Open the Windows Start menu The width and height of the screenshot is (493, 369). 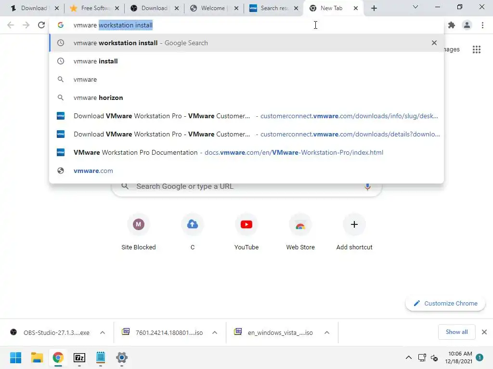click(x=16, y=357)
